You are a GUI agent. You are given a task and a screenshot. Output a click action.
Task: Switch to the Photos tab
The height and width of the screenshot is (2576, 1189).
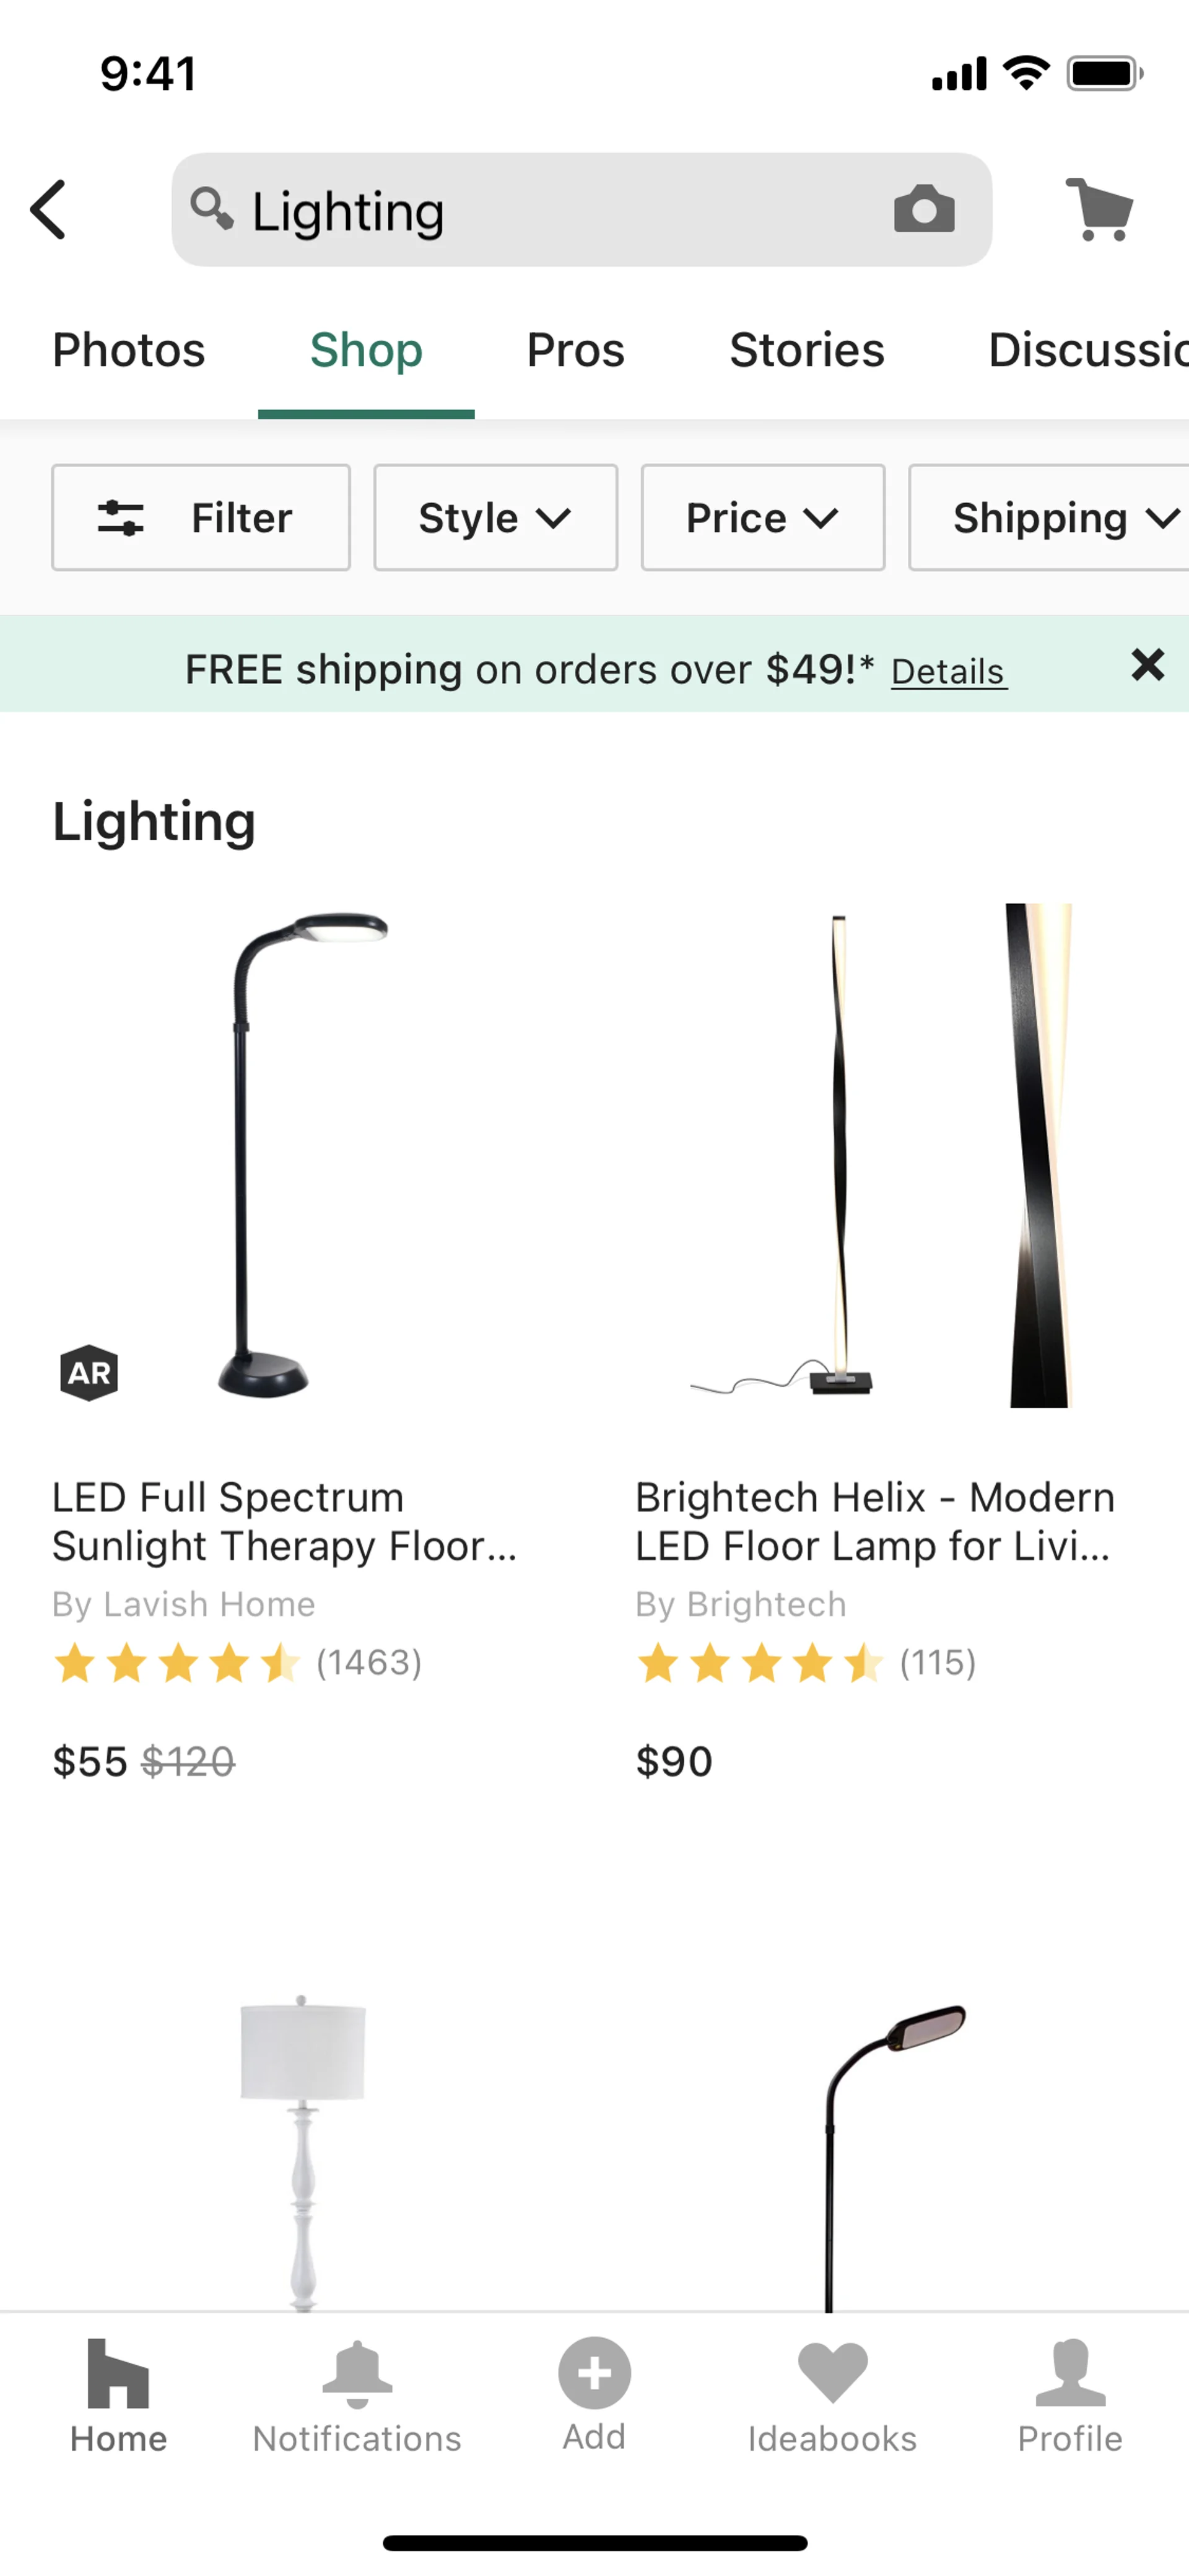tap(129, 350)
